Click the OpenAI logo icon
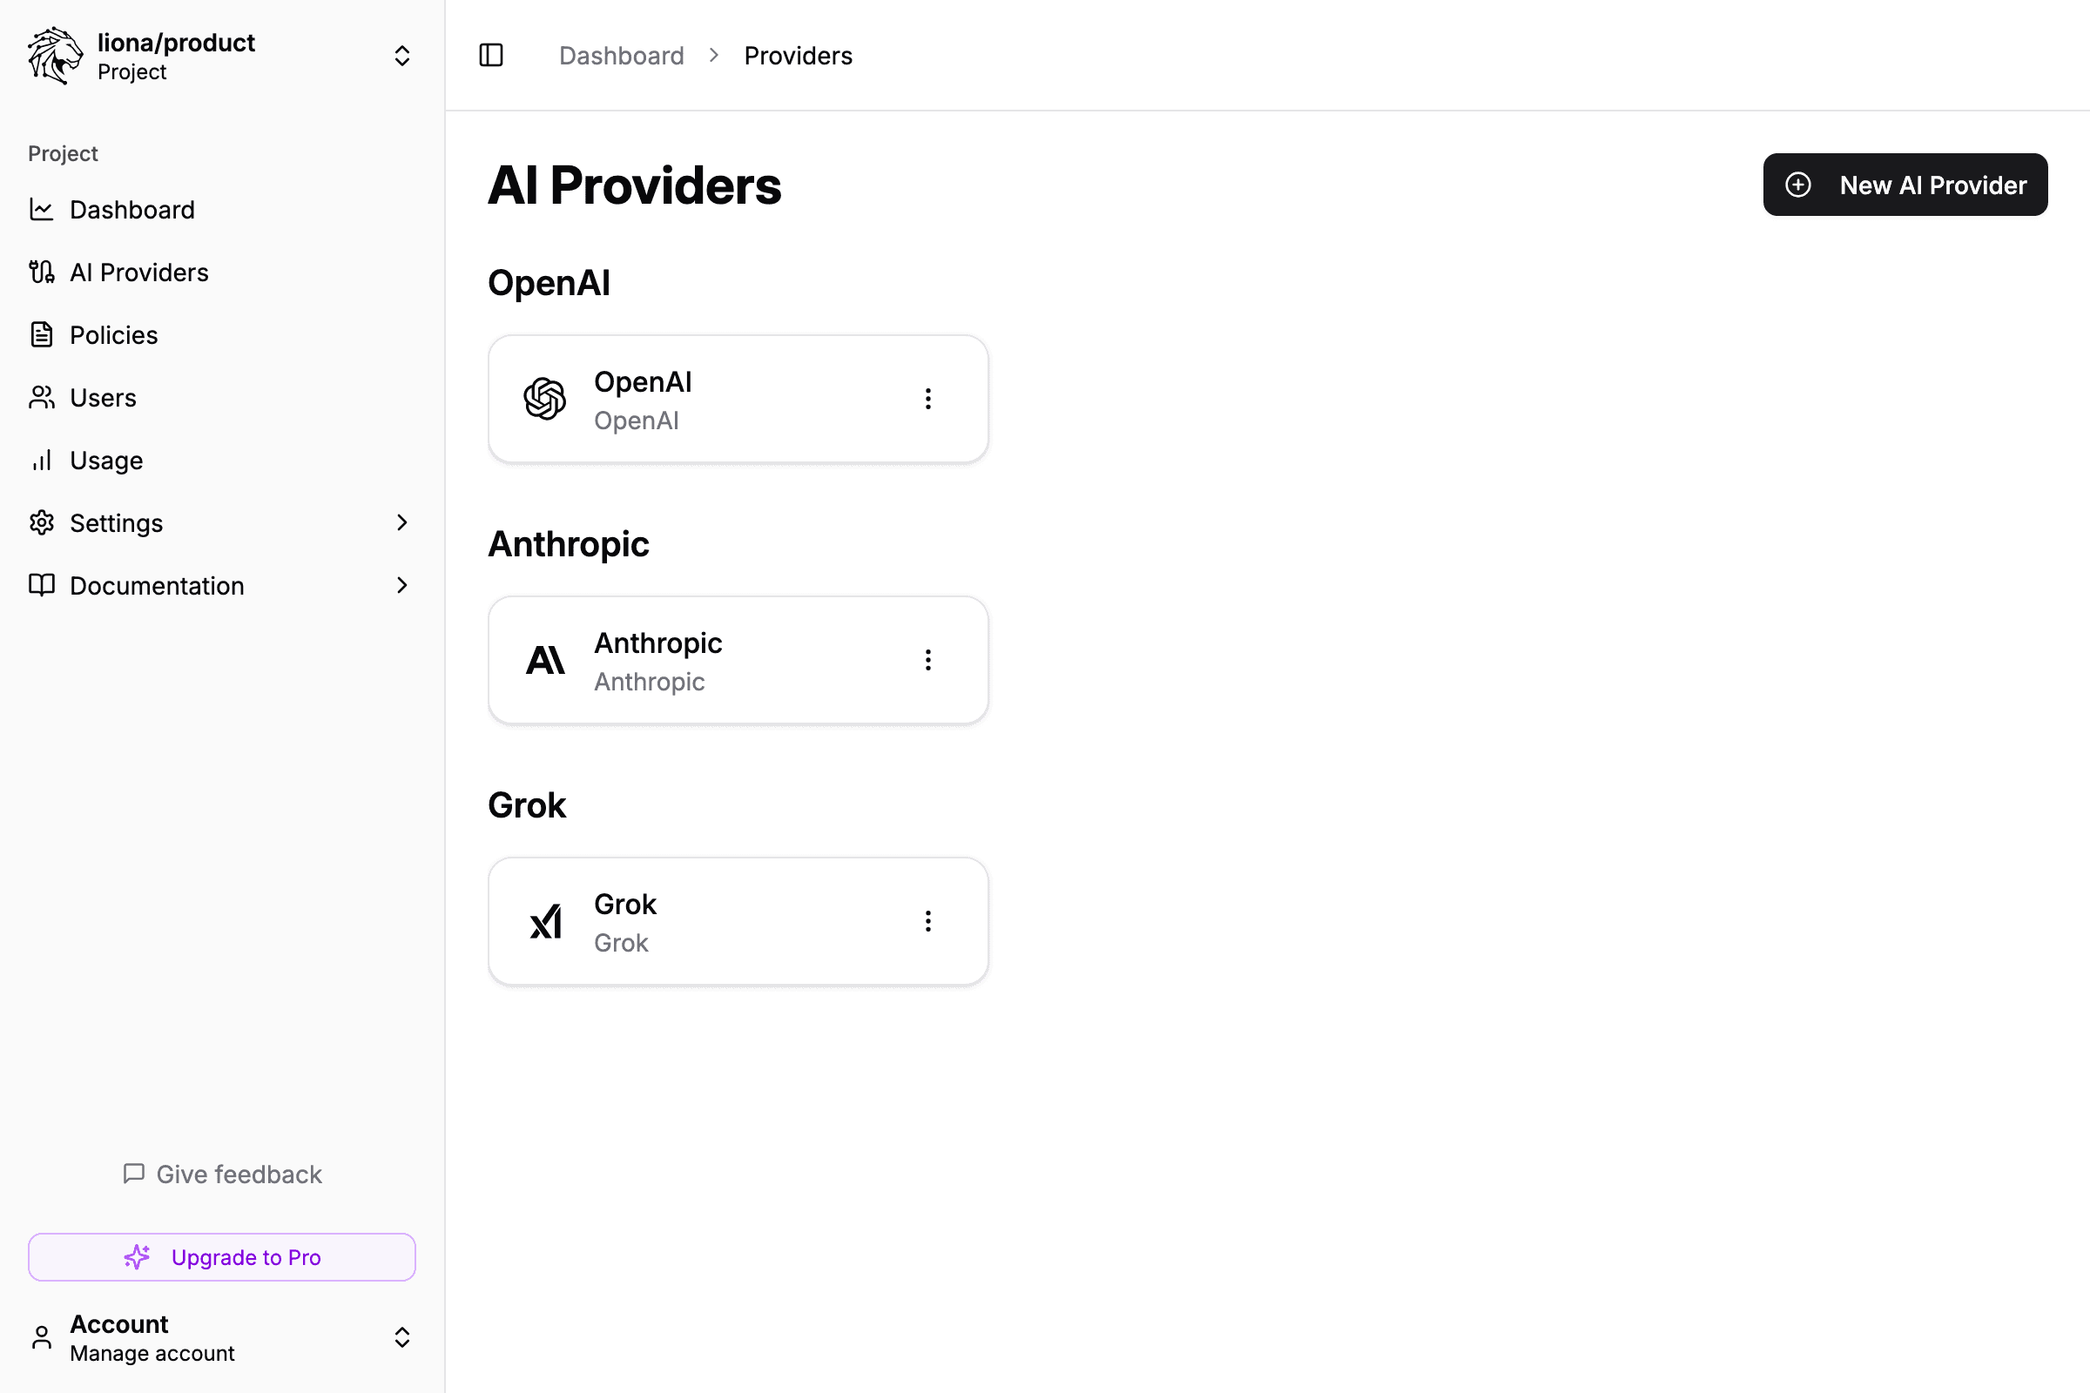Image resolution: width=2090 pixels, height=1393 pixels. [x=545, y=399]
